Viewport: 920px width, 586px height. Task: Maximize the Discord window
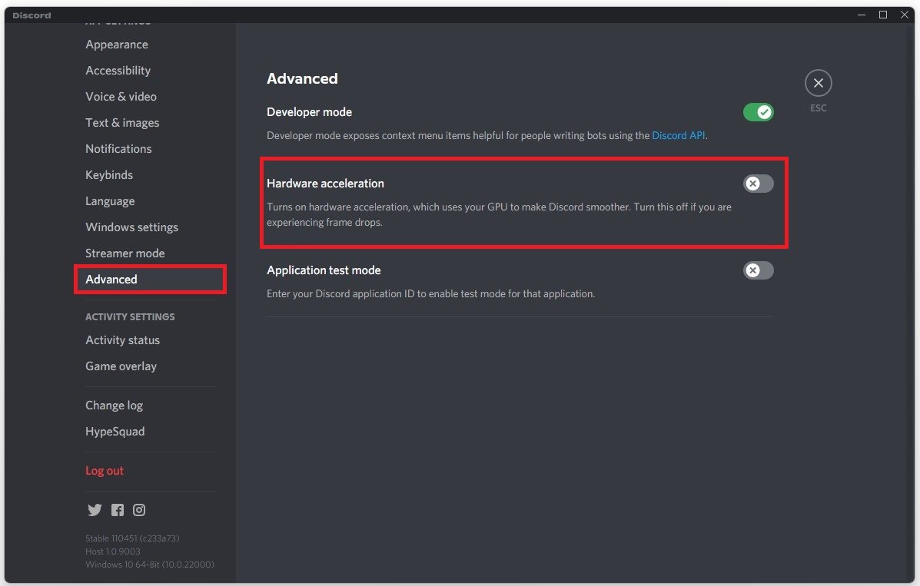point(883,15)
